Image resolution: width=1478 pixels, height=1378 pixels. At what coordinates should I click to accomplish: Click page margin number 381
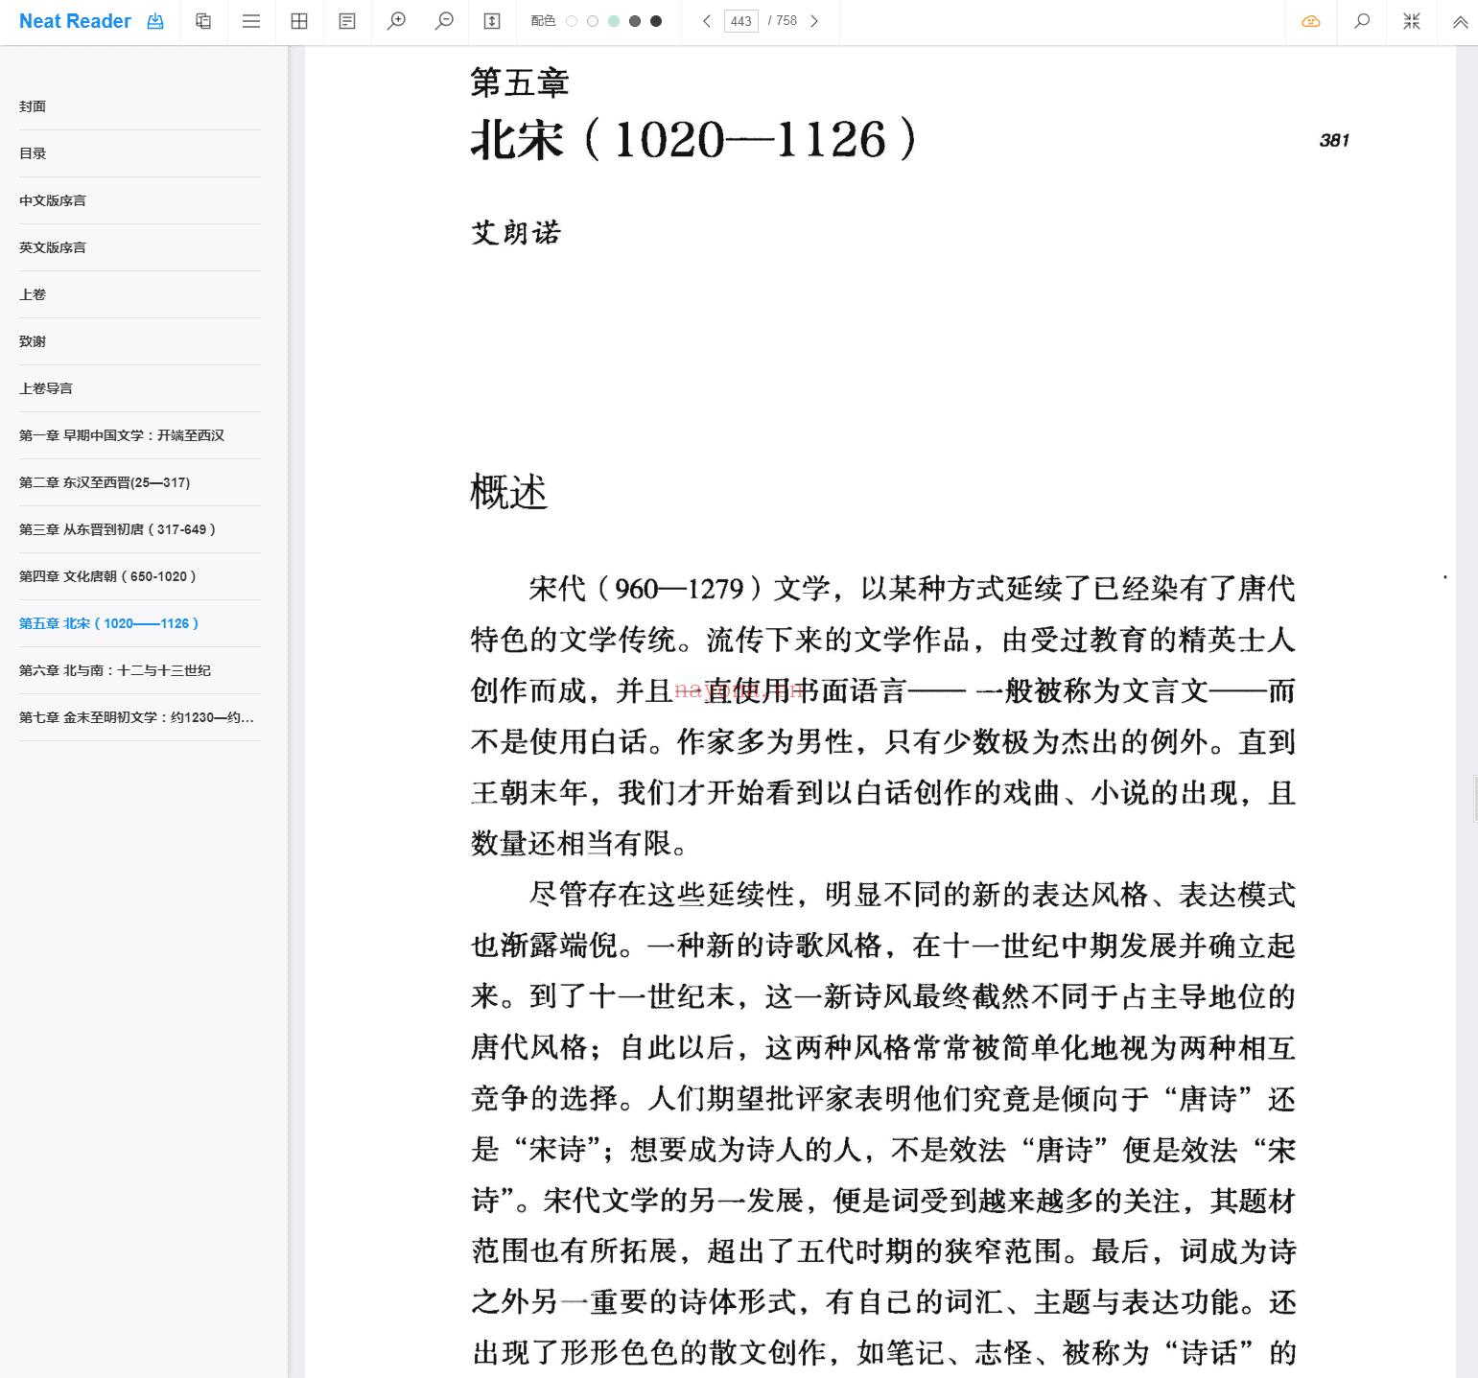[x=1334, y=140]
